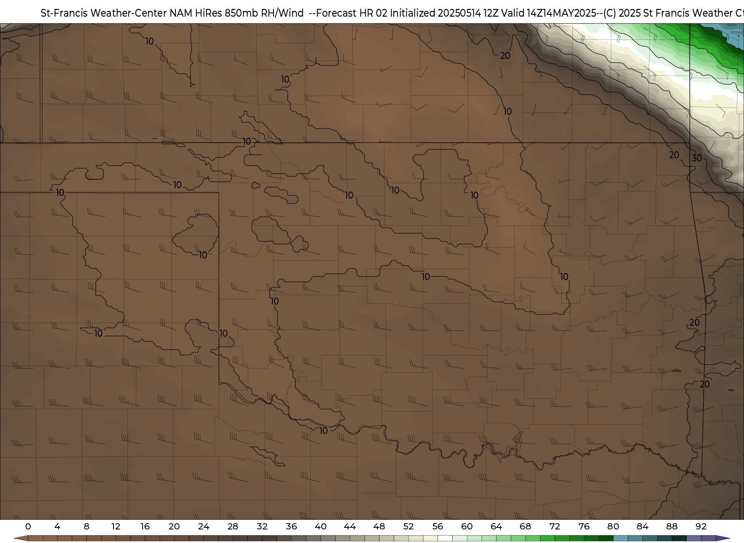This screenshot has width=744, height=543.
Task: Click the colorbar tick label '52'
Action: pyautogui.click(x=408, y=526)
